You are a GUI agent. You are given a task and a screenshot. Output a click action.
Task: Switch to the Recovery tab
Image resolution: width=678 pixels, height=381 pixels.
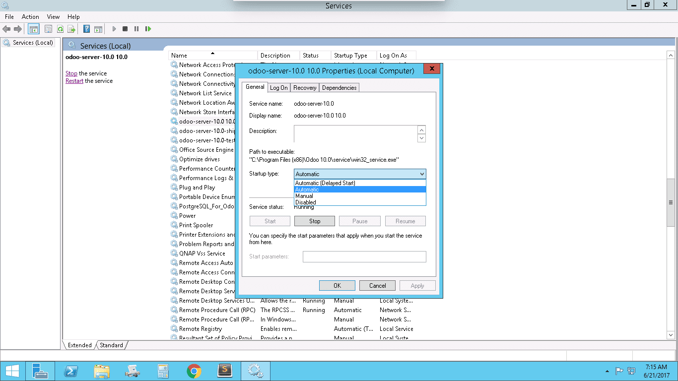point(305,88)
